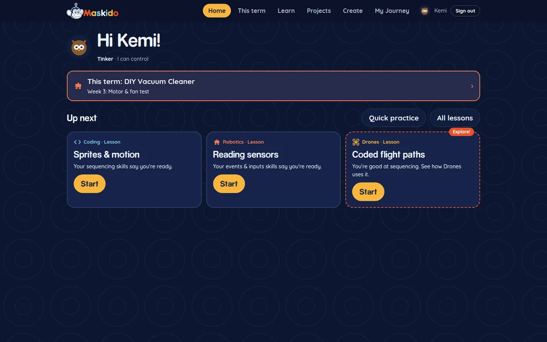547x342 pixels.
Task: Open the Learn section
Action: (x=286, y=11)
